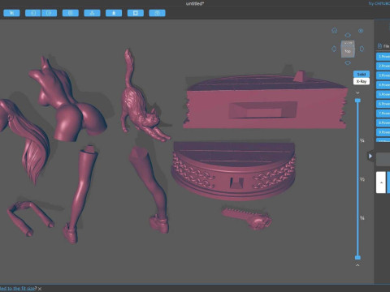Click the down chevron above layer slider
Screen dimensions: 390x292
(x=357, y=92)
